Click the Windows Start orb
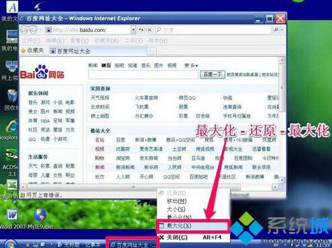Image resolution: width=332 pixels, height=248 pixels. point(10,244)
